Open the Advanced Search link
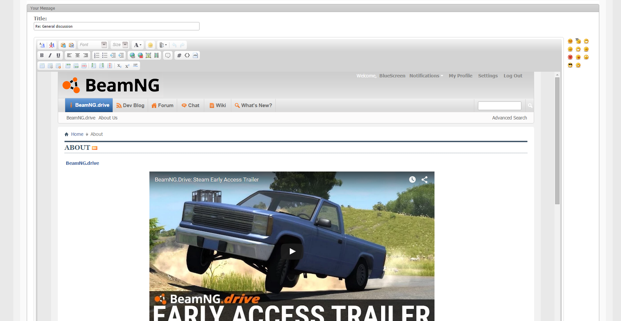This screenshot has height=321, width=621. pyautogui.click(x=509, y=118)
